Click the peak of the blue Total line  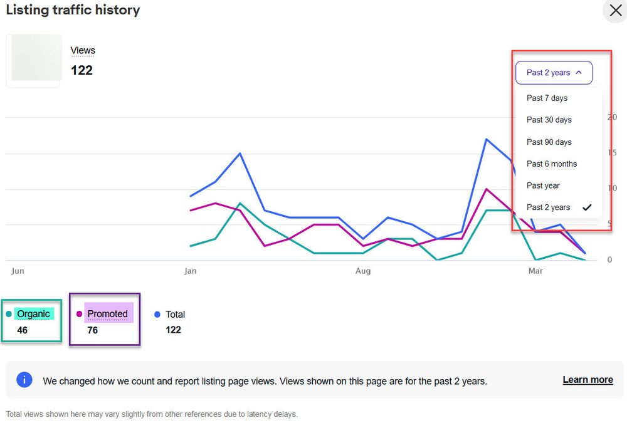(488, 139)
